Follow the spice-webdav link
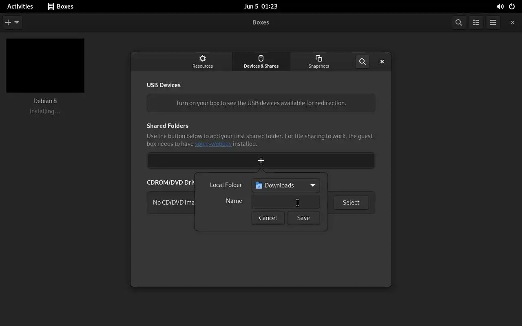 click(x=213, y=144)
